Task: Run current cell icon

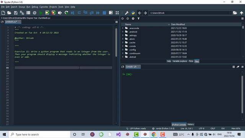Action: [47, 13]
